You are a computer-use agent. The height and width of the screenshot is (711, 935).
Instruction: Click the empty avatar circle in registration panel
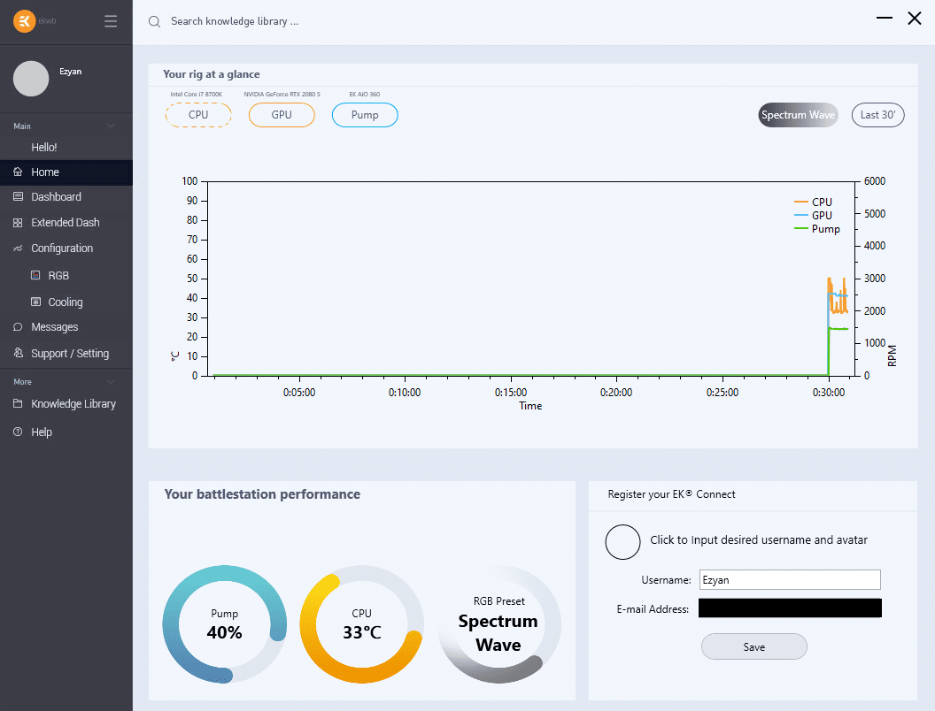[622, 542]
